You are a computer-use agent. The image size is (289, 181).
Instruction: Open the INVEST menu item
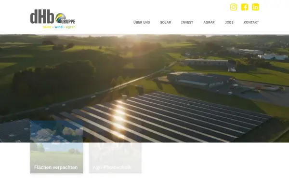coord(187,22)
